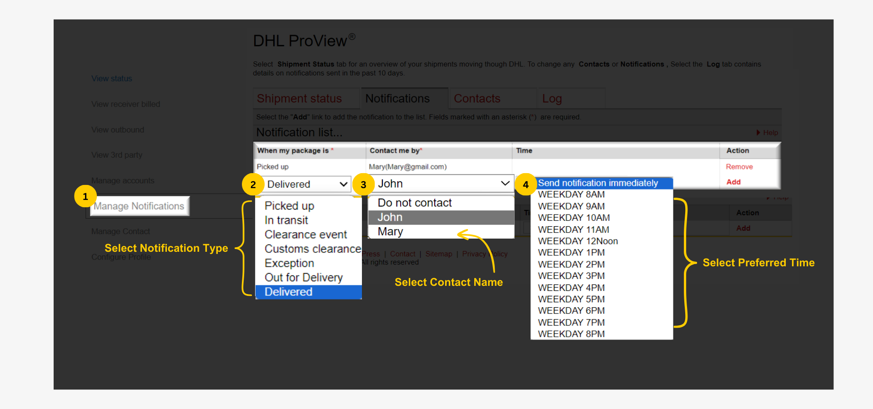
Task: Click the Time column header
Action: 524,150
